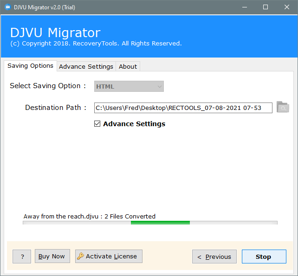The image size is (298, 276).
Task: Click the 'Select Saving Option :' label
Action: [48, 86]
